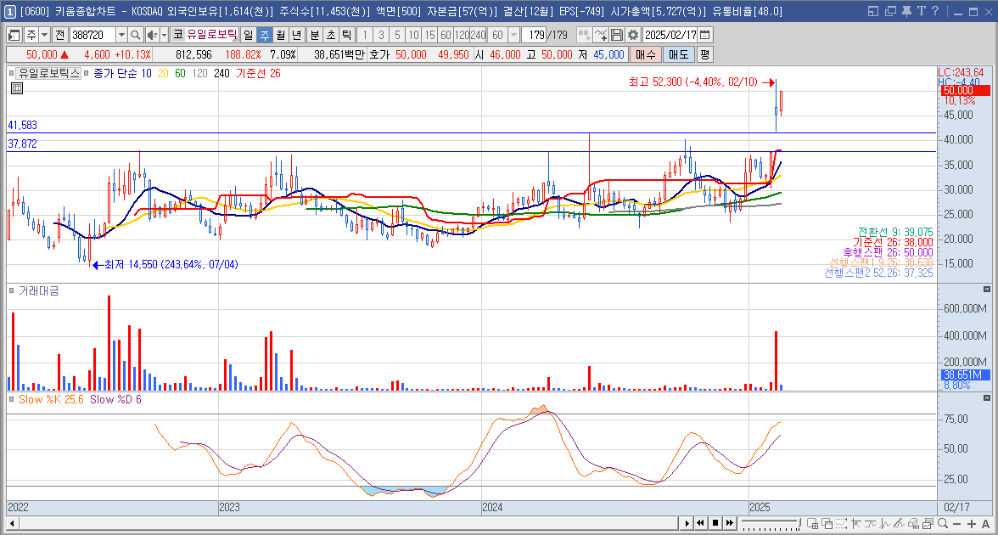Select the 월 monthly period button
Image resolution: width=998 pixels, height=535 pixels.
pos(281,34)
